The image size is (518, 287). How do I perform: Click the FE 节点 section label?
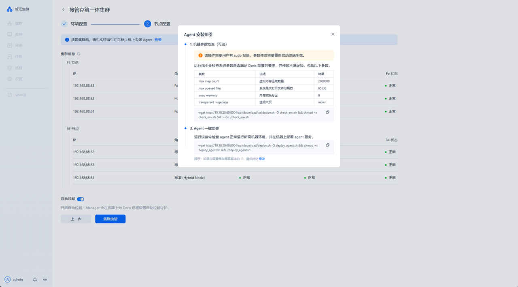(72, 63)
